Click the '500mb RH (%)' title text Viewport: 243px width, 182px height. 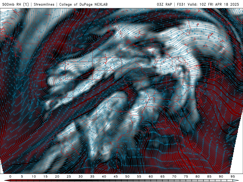click(15, 4)
